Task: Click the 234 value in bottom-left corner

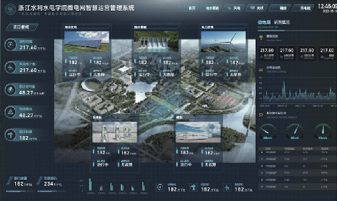Action: (x=49, y=184)
